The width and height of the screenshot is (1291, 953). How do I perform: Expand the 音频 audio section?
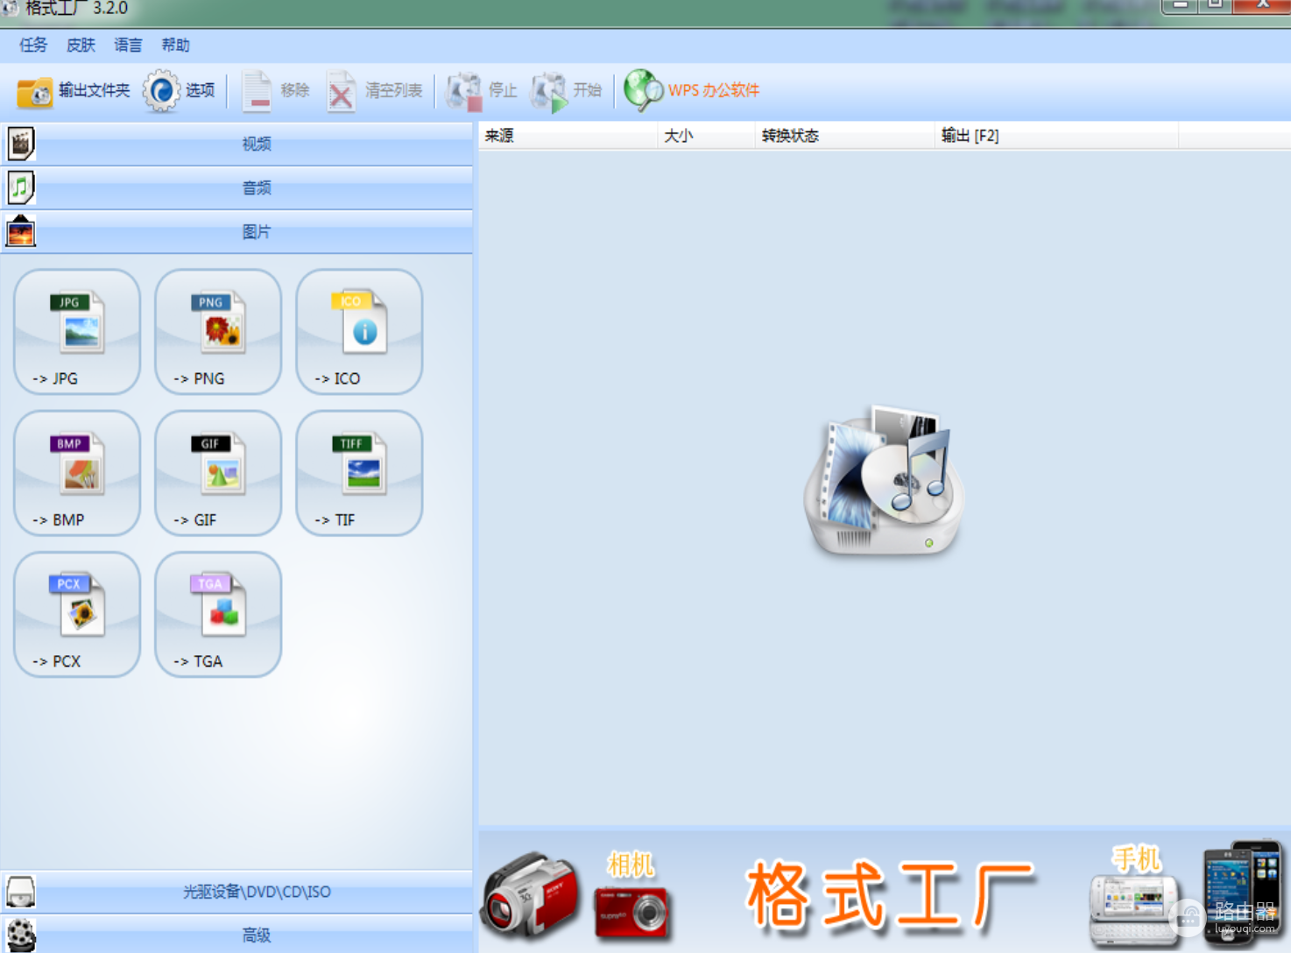(236, 187)
